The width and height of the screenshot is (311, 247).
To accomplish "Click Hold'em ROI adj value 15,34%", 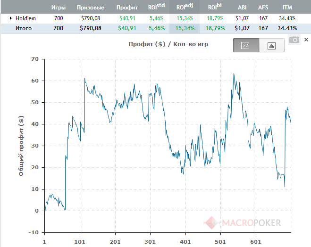I will click(185, 18).
